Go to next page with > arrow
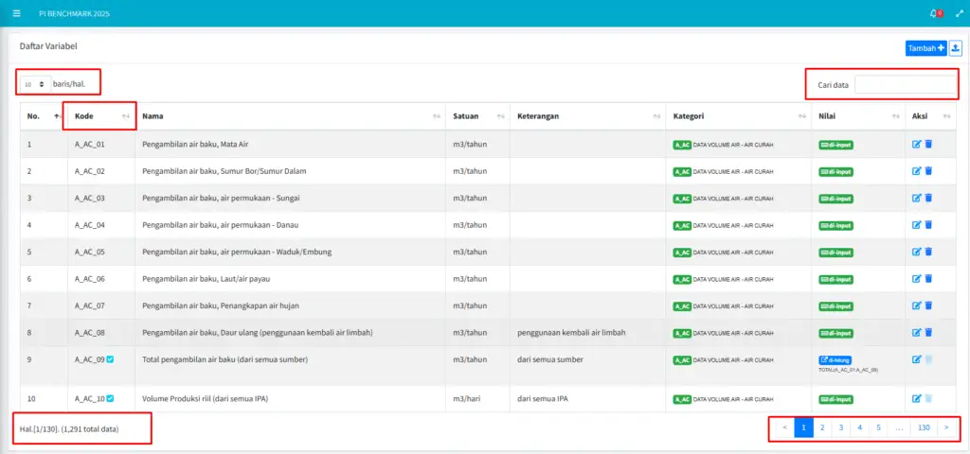The height and width of the screenshot is (454, 970). click(x=945, y=428)
